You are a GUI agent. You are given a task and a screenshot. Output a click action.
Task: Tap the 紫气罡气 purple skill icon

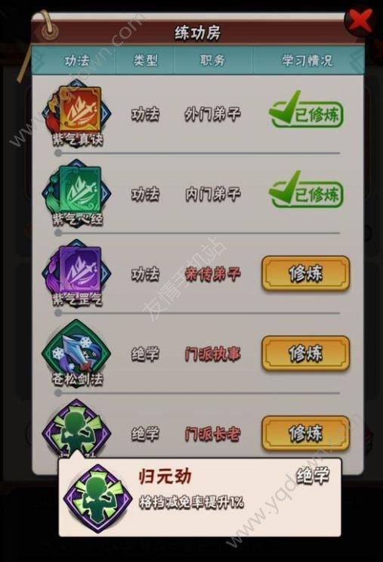click(76, 272)
